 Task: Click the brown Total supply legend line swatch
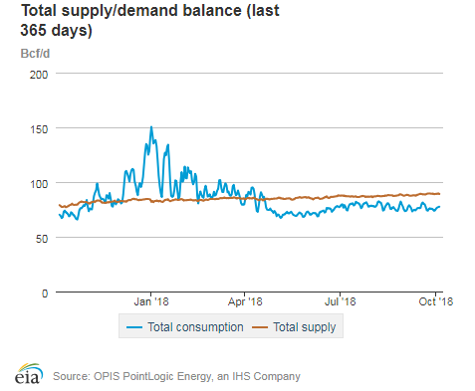[x=260, y=327]
